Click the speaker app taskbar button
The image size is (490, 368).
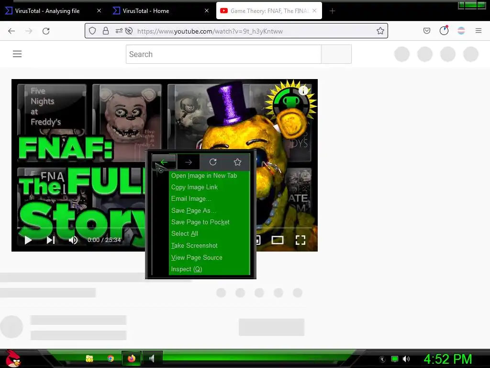pyautogui.click(x=152, y=358)
